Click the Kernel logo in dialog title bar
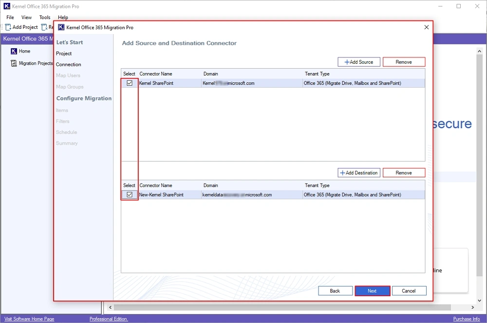 point(61,27)
